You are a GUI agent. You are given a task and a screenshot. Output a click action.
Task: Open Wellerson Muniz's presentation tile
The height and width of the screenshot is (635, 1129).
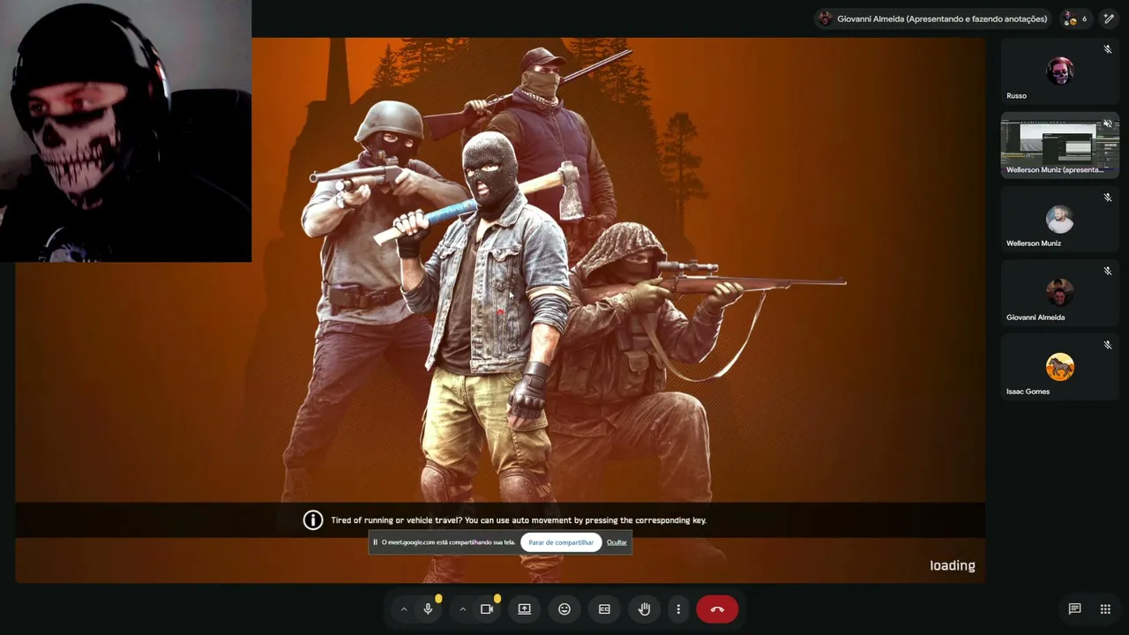tap(1060, 146)
